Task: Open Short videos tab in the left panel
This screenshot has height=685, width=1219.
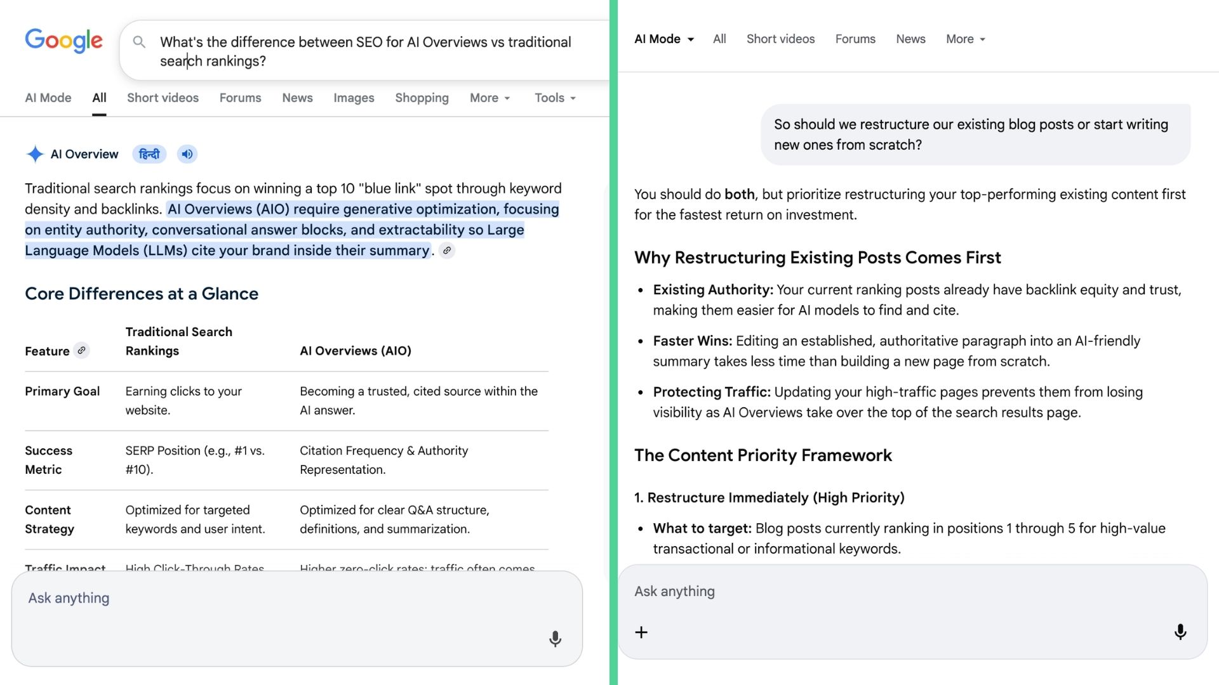Action: click(163, 98)
